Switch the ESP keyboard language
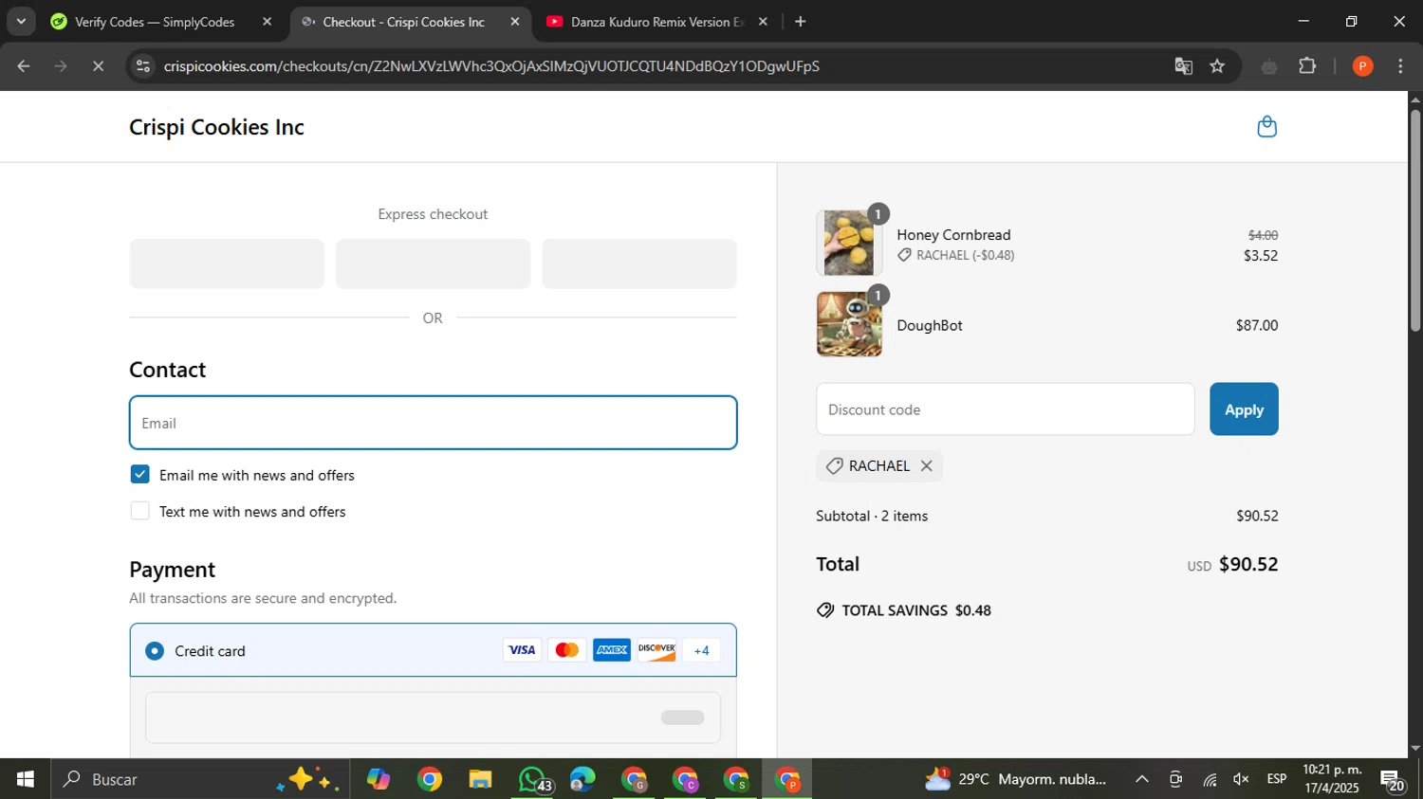 [1277, 779]
